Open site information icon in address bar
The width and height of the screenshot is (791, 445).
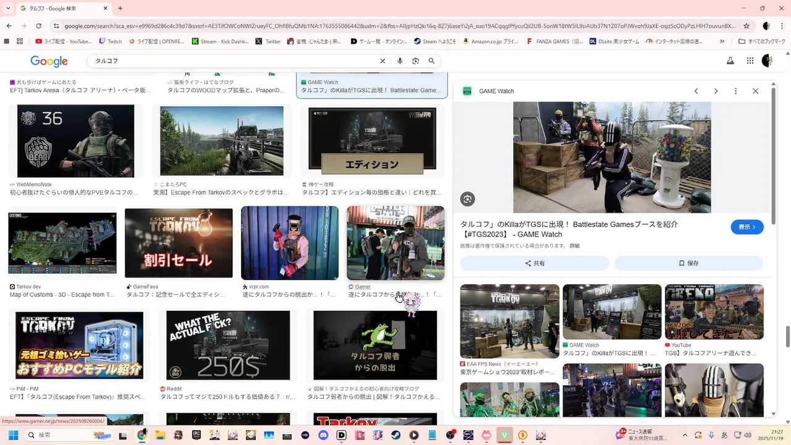pos(56,26)
